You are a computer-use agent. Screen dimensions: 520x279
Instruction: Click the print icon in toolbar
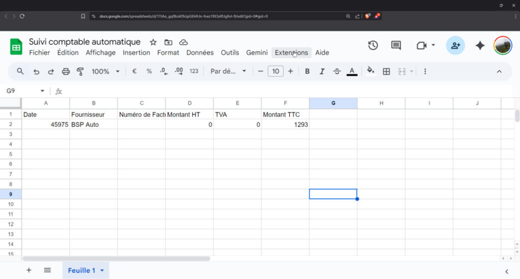pyautogui.click(x=66, y=72)
